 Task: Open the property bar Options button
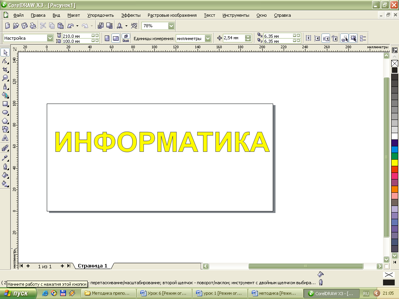coord(363,39)
